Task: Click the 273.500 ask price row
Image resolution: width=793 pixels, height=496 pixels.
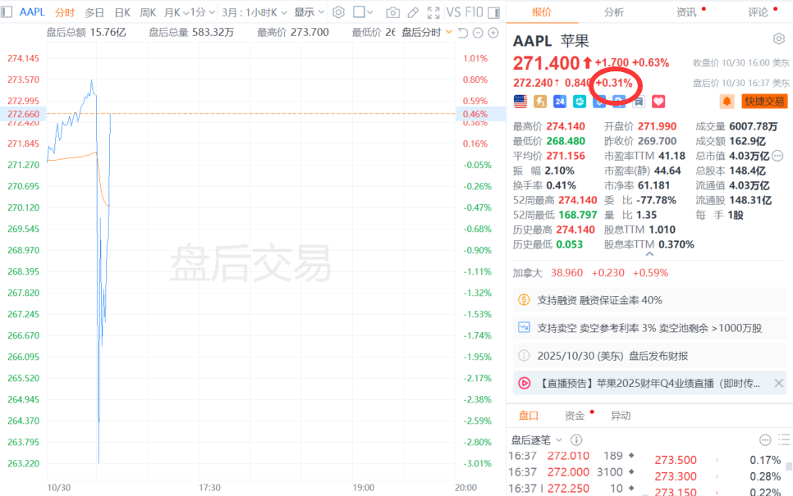Action: click(717, 460)
